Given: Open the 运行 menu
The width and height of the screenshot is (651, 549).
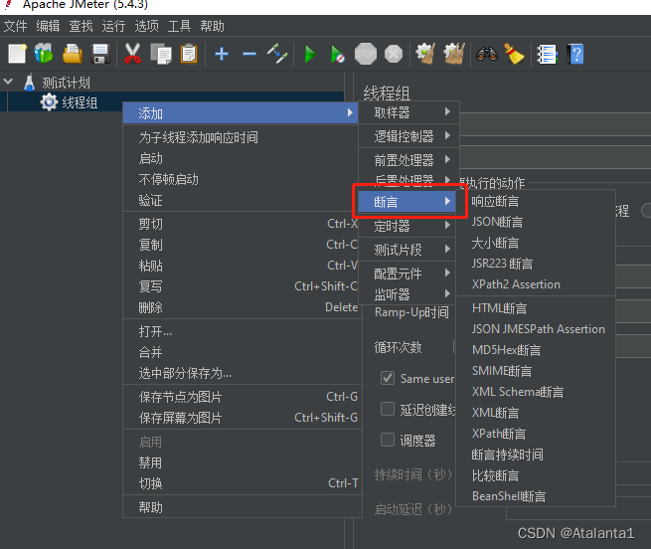Looking at the screenshot, I should [113, 26].
